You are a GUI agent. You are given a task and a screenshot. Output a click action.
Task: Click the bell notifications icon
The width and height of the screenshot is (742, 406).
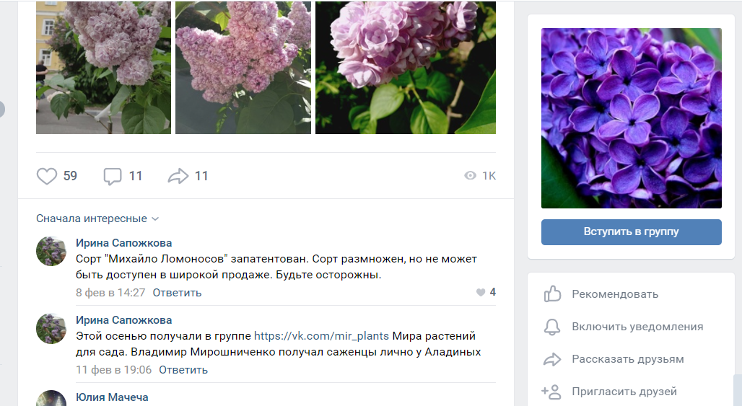tap(552, 327)
